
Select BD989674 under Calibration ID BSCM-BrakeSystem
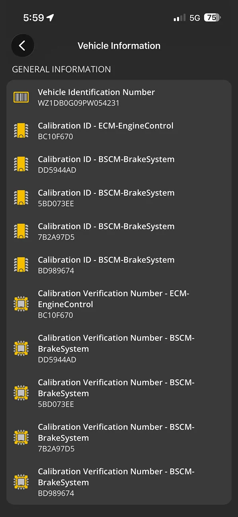point(56,270)
